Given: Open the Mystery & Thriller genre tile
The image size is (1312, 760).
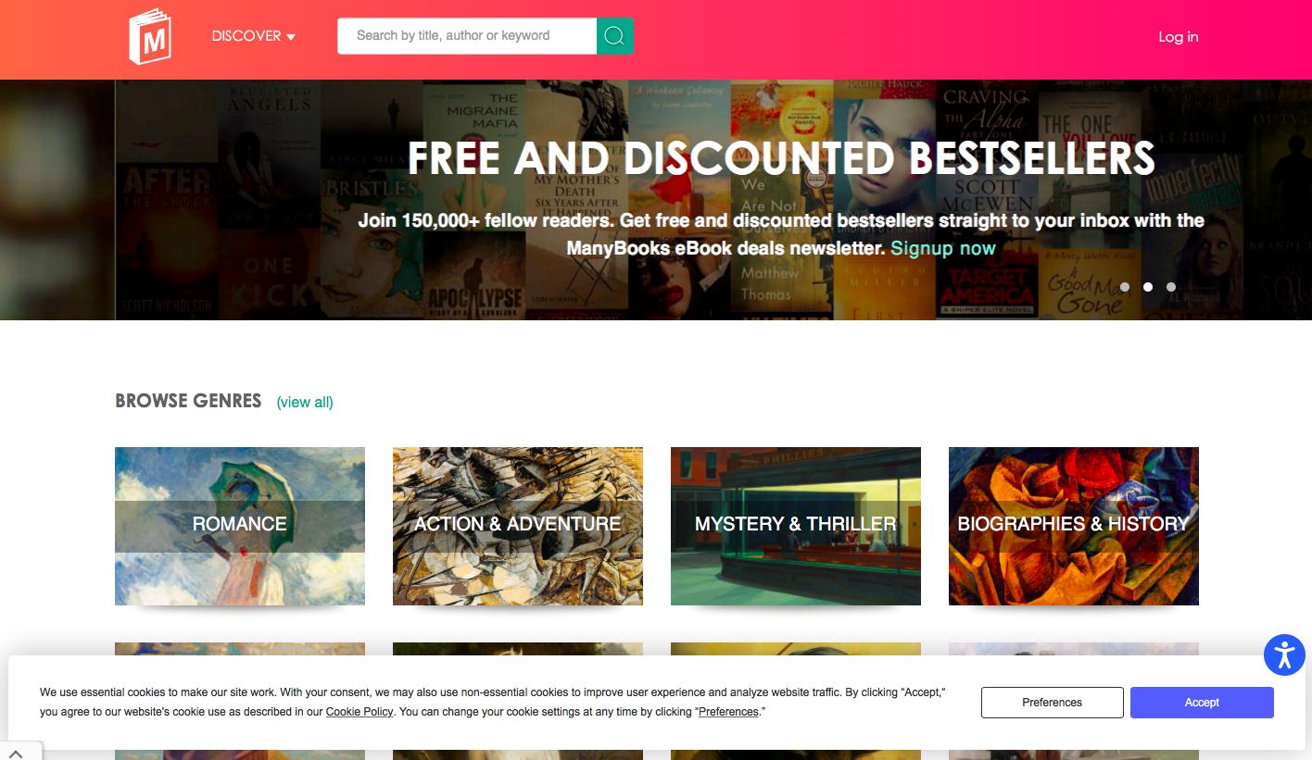Looking at the screenshot, I should click(x=796, y=526).
